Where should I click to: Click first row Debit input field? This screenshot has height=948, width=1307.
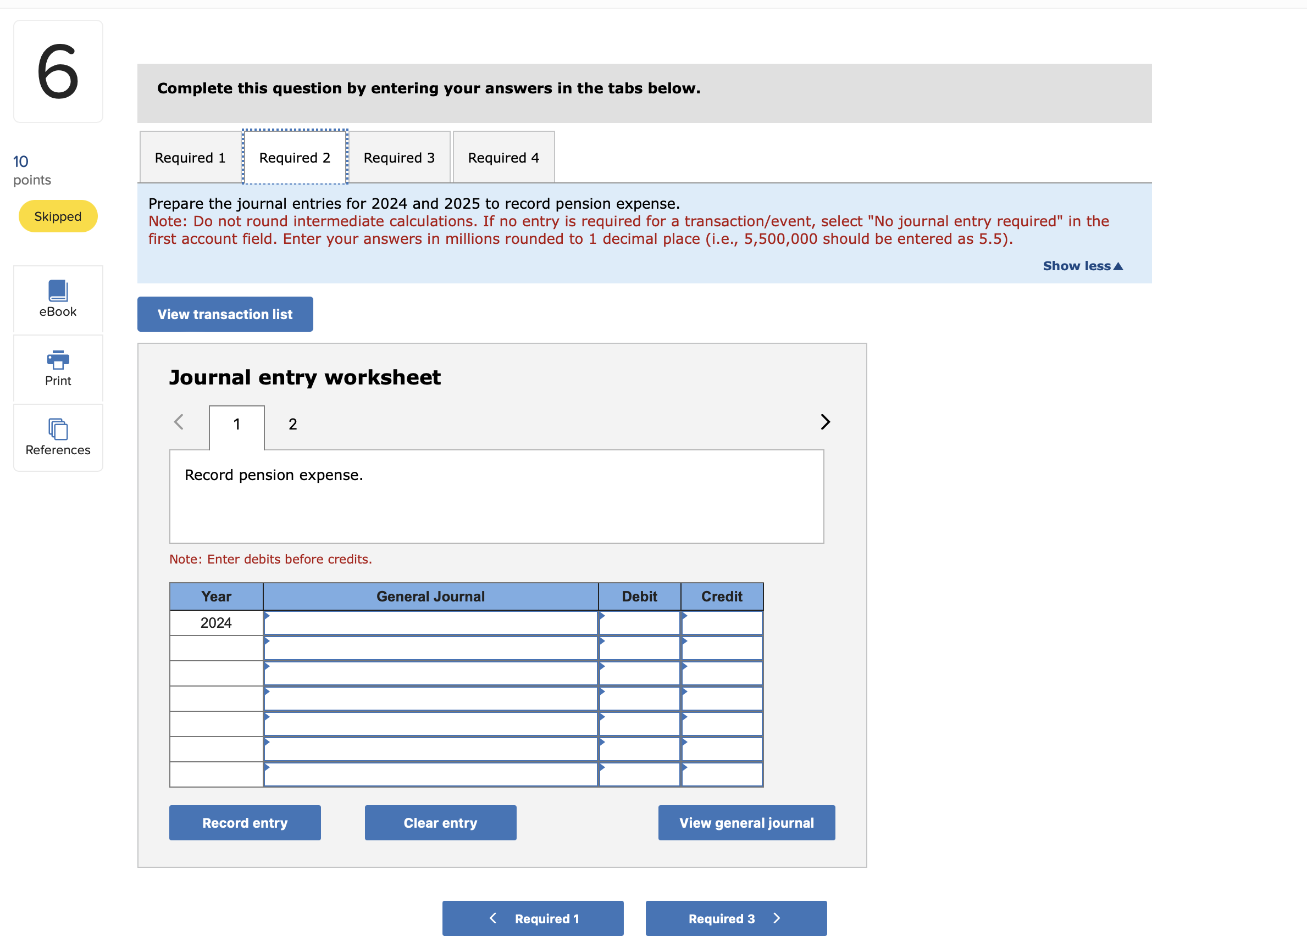pos(639,623)
